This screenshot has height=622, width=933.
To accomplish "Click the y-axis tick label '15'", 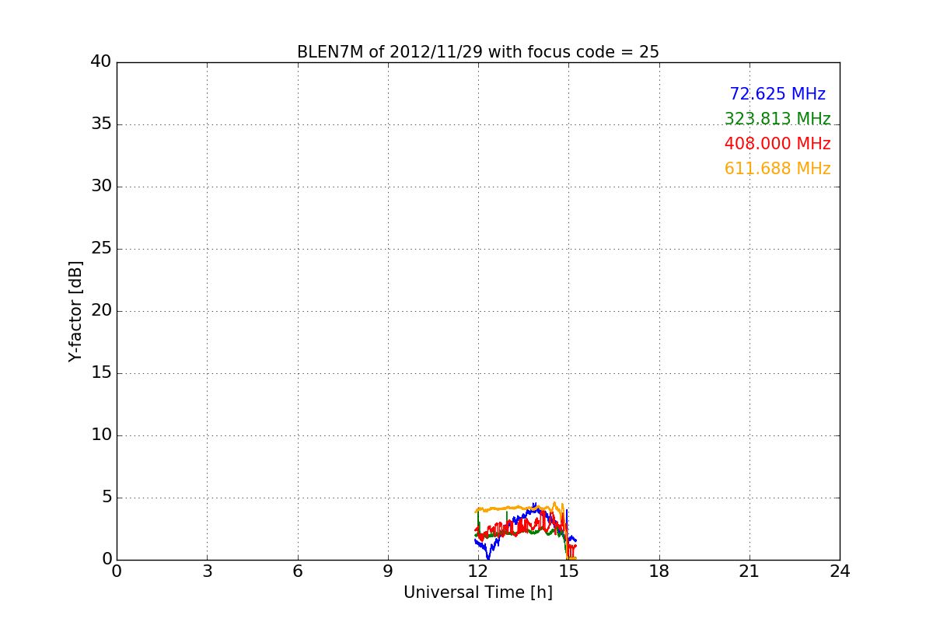I will [101, 373].
